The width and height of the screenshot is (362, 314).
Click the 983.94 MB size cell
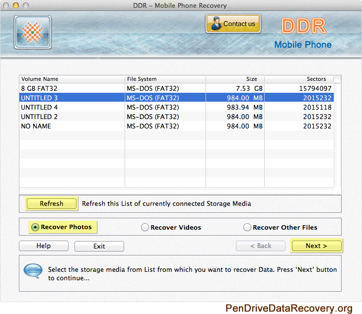(245, 108)
